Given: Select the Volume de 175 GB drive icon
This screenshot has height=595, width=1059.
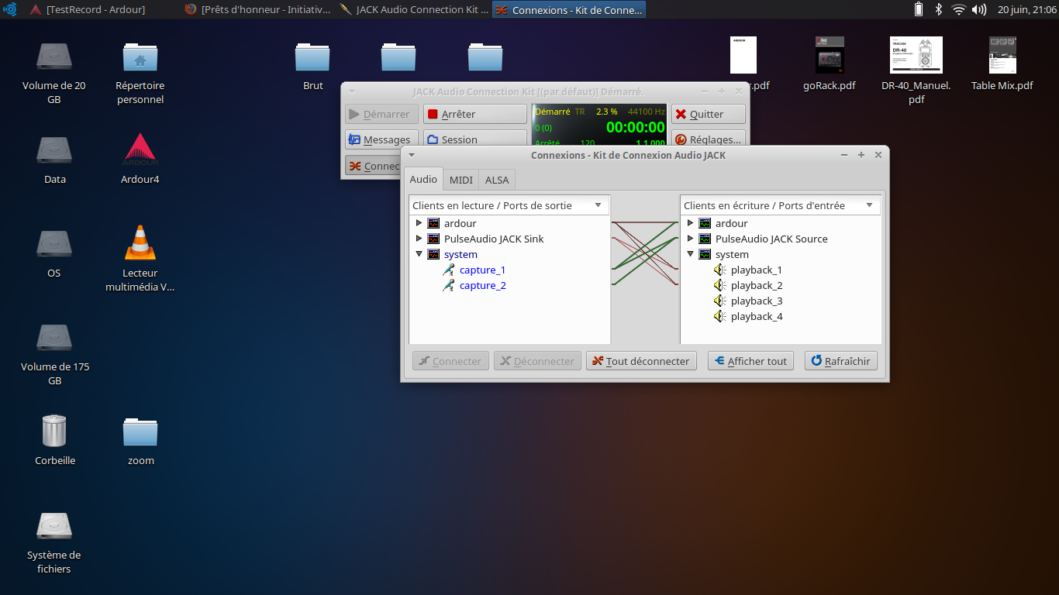Looking at the screenshot, I should pyautogui.click(x=54, y=338).
